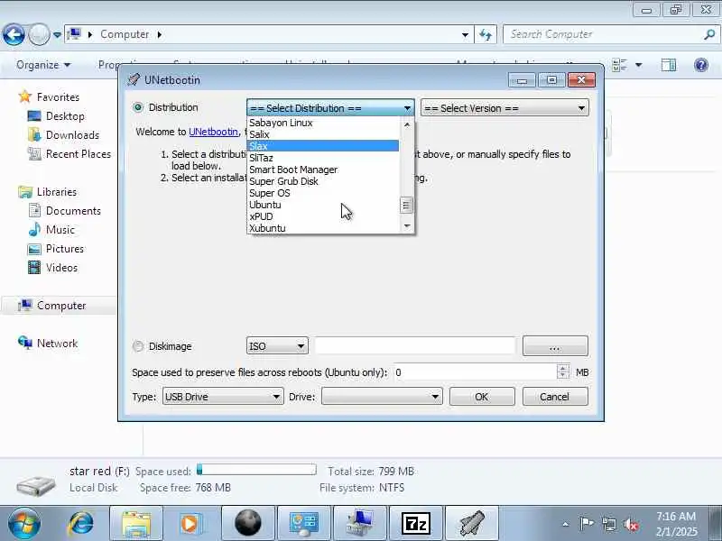Open Libraries in the navigation pane
The width and height of the screenshot is (722, 541).
(57, 191)
